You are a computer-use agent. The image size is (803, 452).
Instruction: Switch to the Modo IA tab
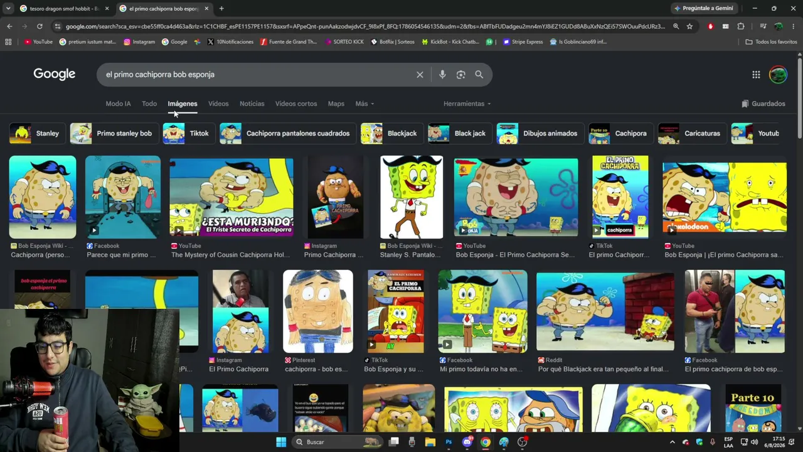[x=118, y=104]
